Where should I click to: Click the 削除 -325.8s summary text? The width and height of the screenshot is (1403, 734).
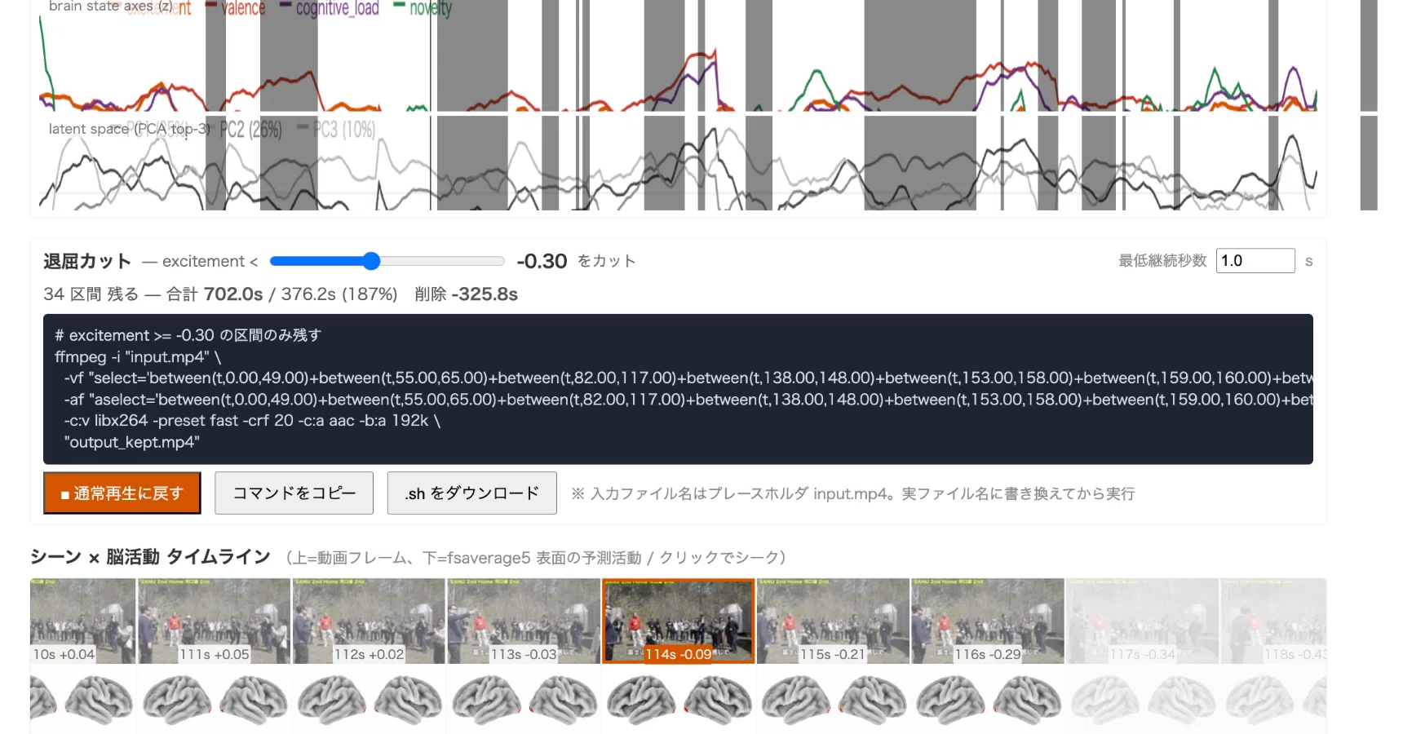click(x=466, y=294)
